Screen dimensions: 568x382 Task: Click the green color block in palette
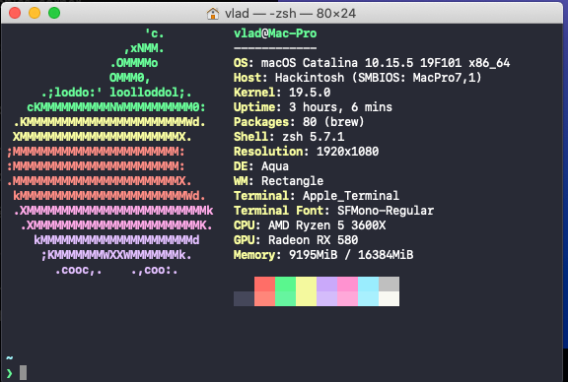[x=285, y=291]
